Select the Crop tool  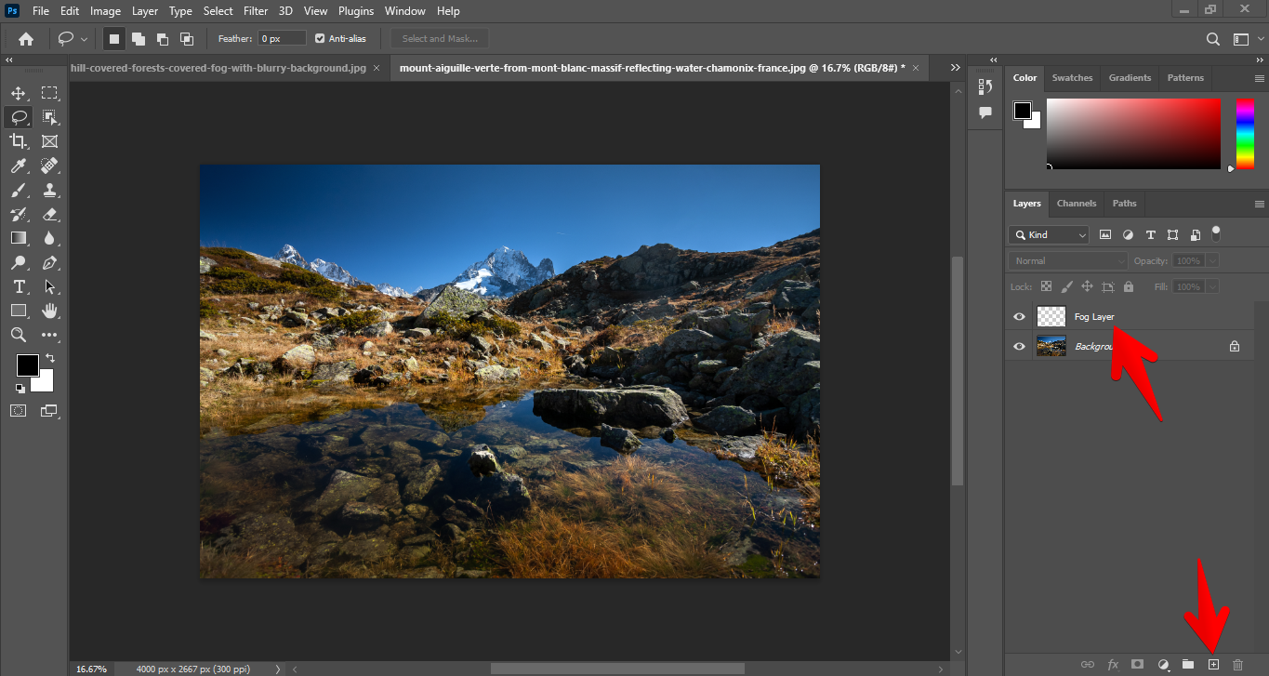click(18, 141)
